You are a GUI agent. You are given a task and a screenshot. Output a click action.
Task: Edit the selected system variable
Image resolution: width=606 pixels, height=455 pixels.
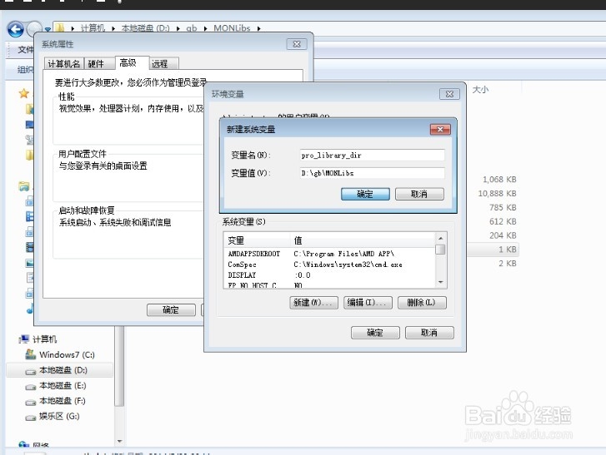368,302
